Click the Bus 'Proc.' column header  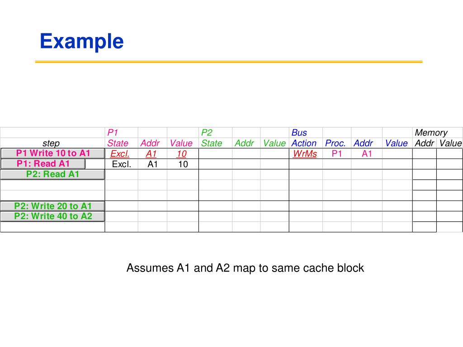[335, 143]
